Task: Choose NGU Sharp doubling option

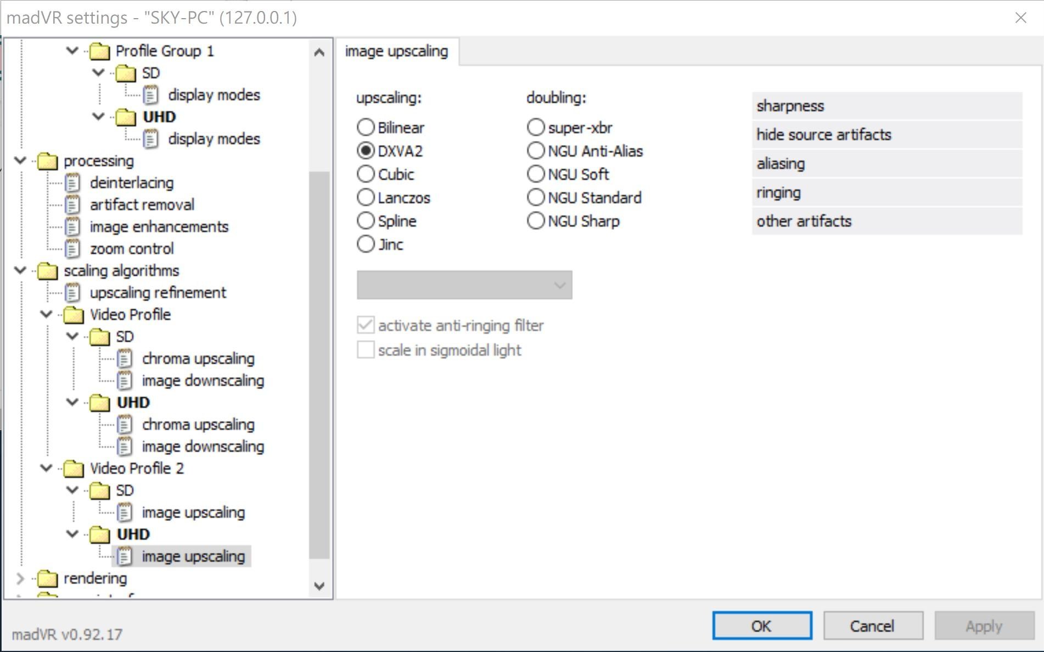Action: click(536, 221)
